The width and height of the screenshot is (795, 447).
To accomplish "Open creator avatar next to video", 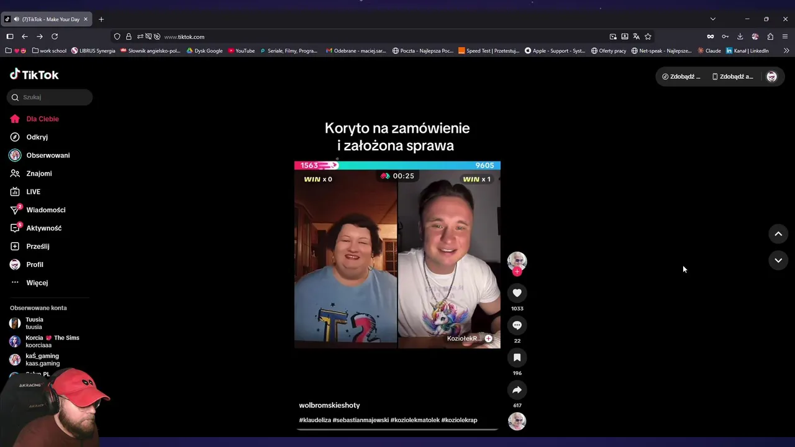I will click(517, 261).
